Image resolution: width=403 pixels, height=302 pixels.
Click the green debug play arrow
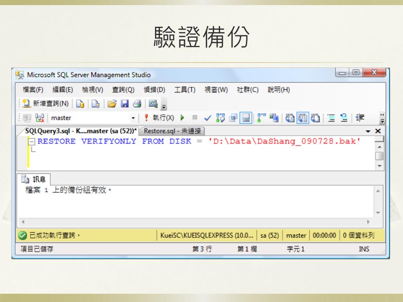point(183,118)
